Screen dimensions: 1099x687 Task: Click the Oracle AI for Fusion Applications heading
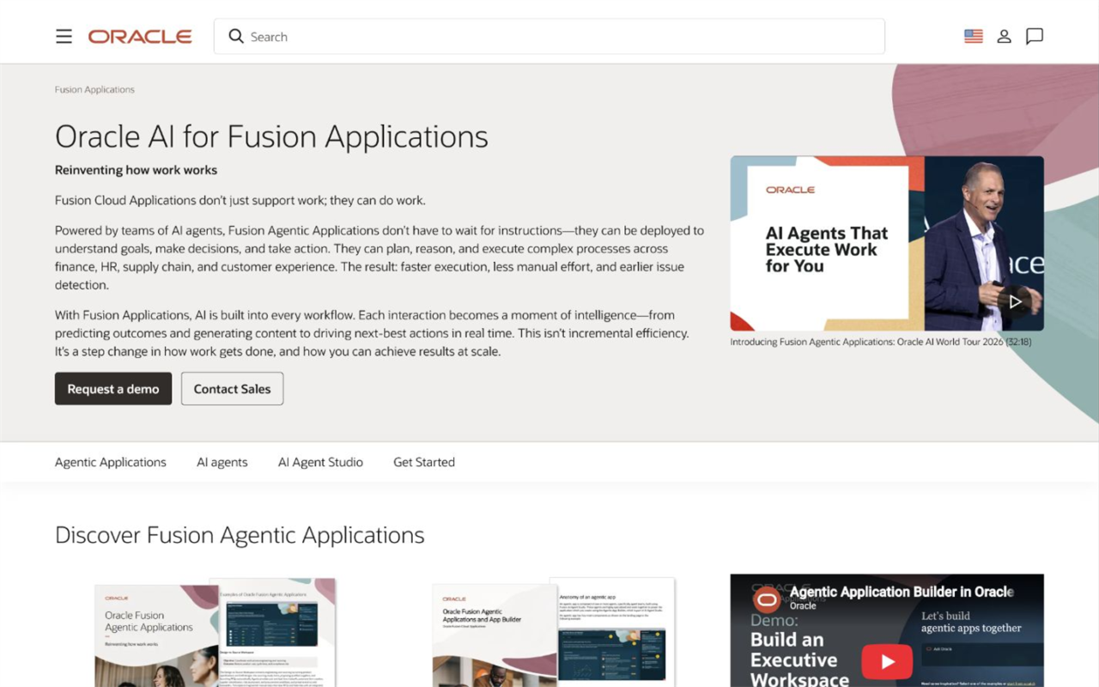pyautogui.click(x=271, y=137)
